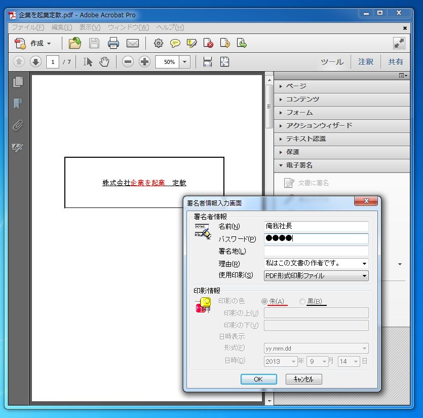The width and height of the screenshot is (423, 418).
Task: Expand the 保護 panel section
Action: click(x=342, y=152)
